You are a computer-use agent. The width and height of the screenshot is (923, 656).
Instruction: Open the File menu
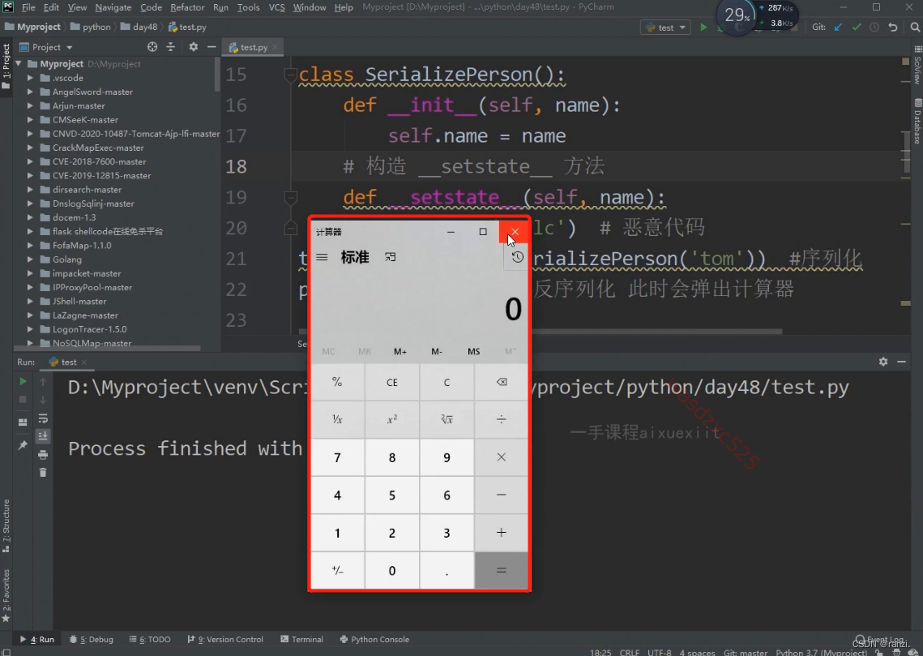point(28,7)
